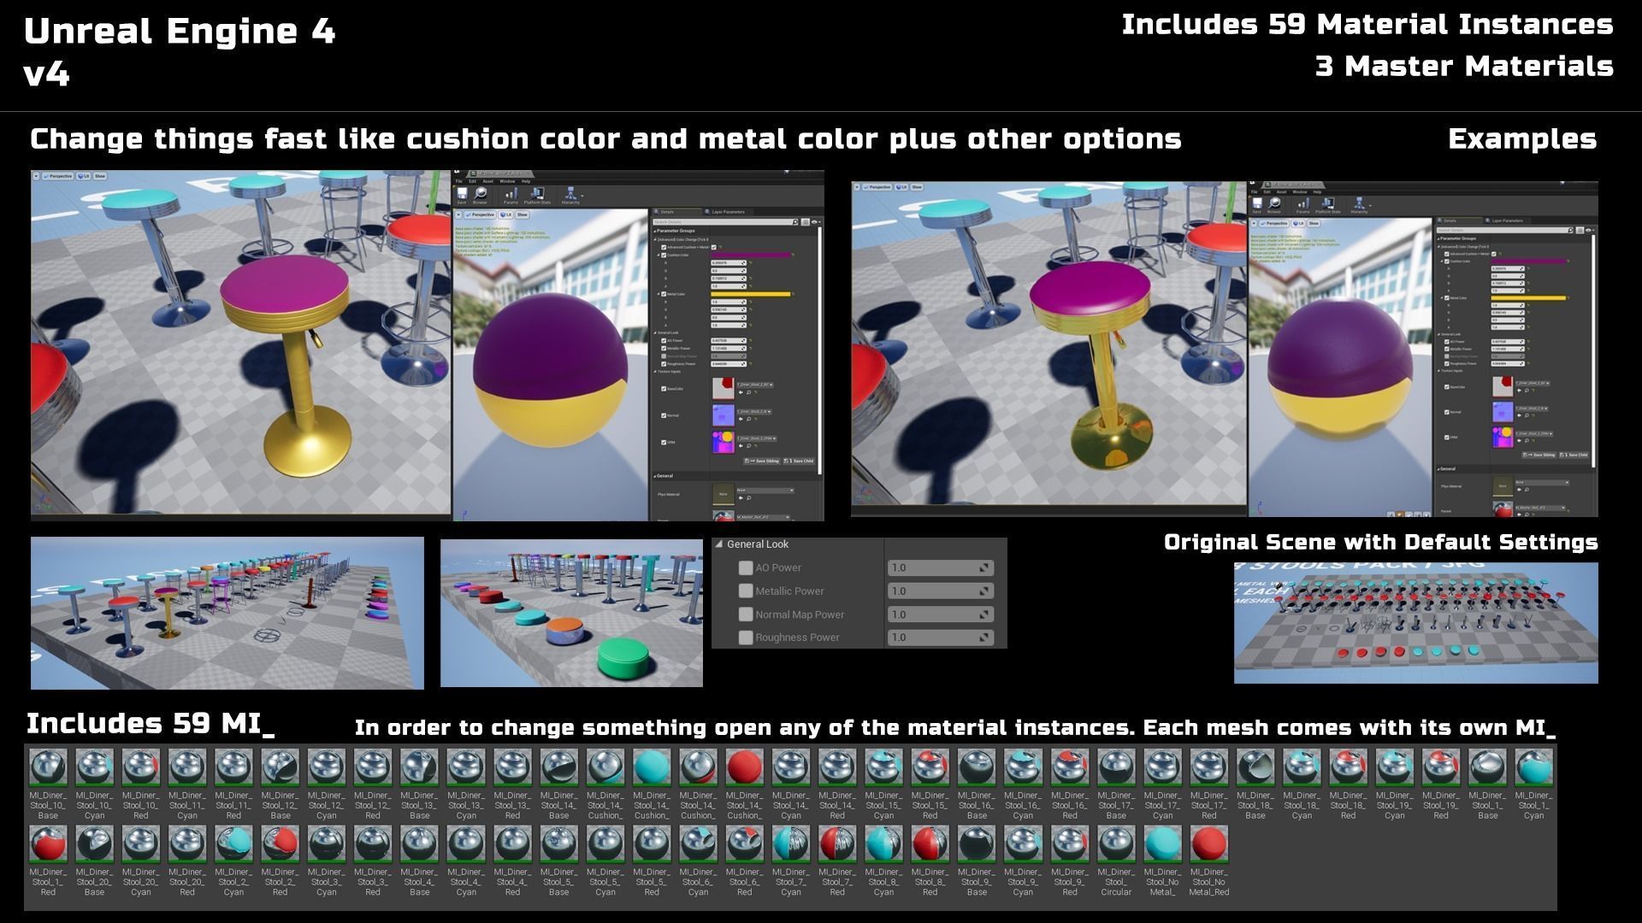Click the Save Sibling button in the Examples editor

(1539, 455)
